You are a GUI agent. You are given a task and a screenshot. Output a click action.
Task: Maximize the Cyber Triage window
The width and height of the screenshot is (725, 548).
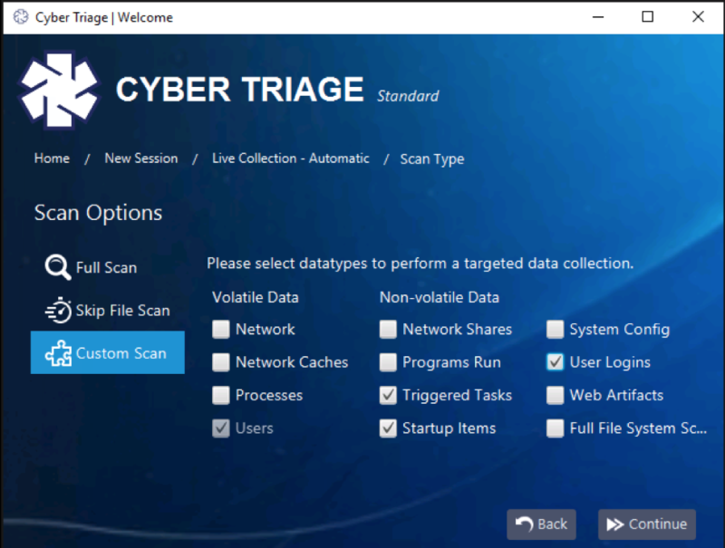pos(648,17)
